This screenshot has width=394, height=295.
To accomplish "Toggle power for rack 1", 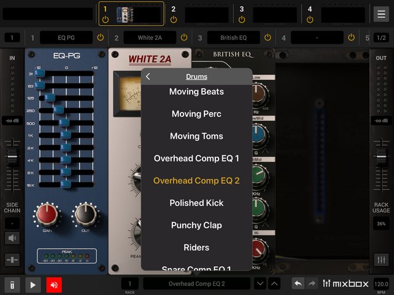I will pos(105,19).
